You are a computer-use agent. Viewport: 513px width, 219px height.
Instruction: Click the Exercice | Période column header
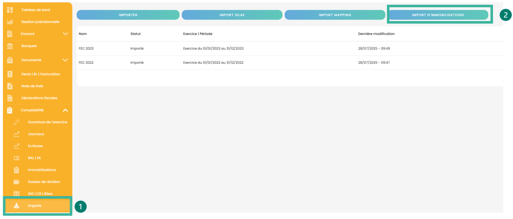click(198, 34)
